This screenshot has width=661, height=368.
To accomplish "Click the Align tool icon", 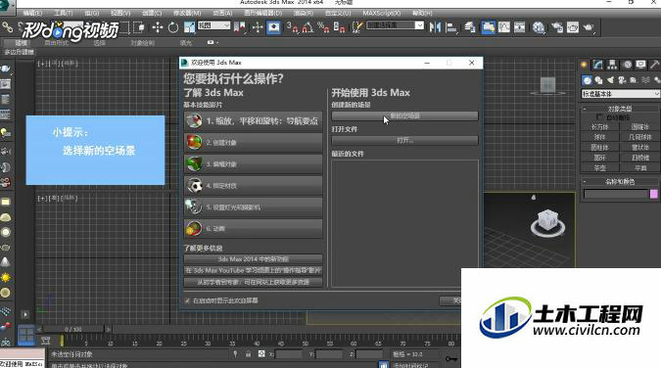I will click(451, 27).
